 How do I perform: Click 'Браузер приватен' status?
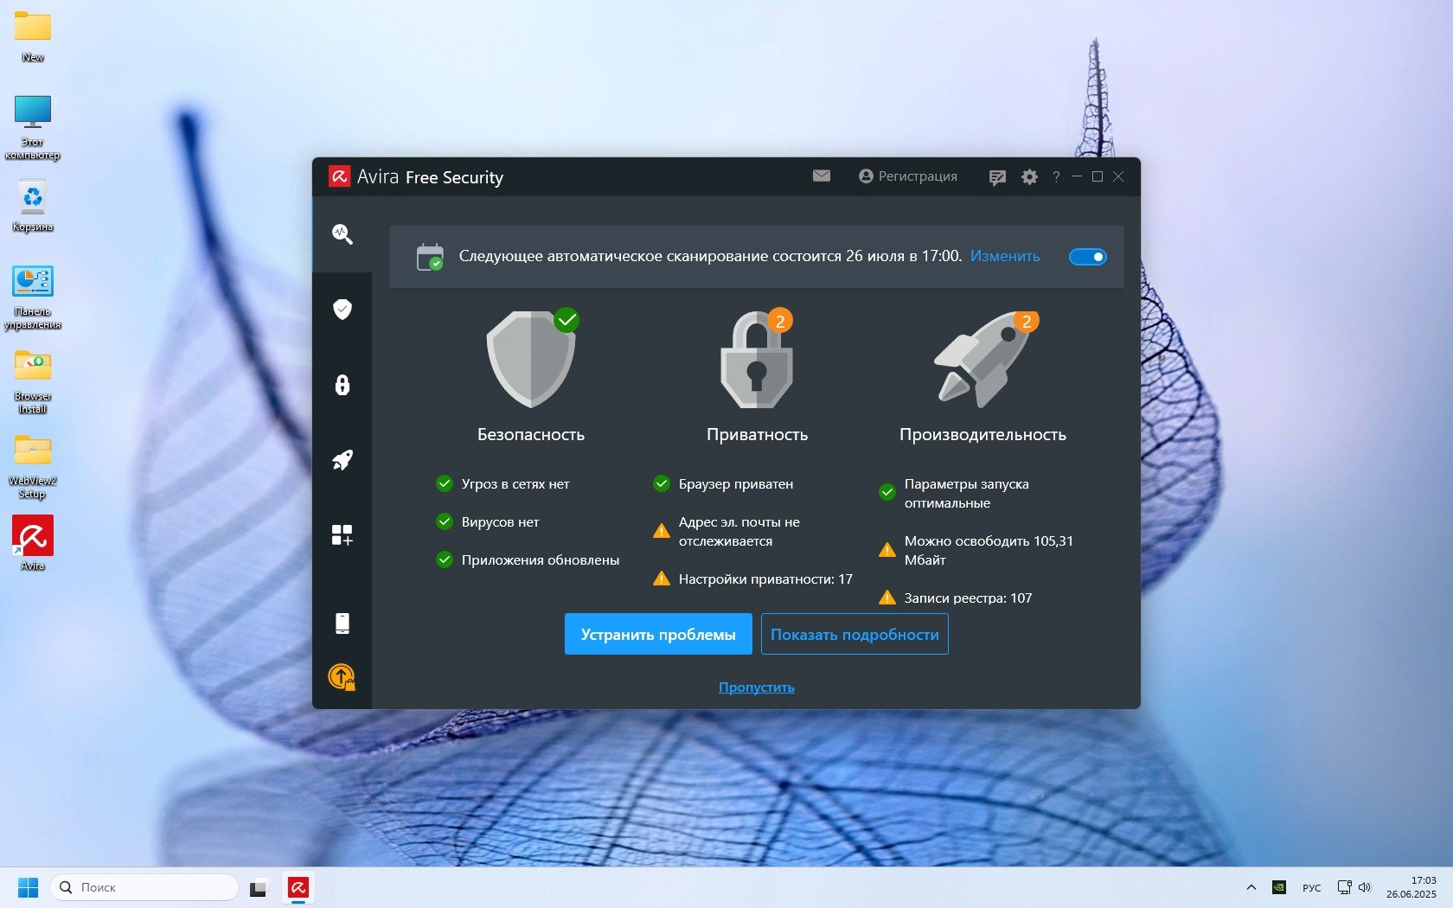724,483
